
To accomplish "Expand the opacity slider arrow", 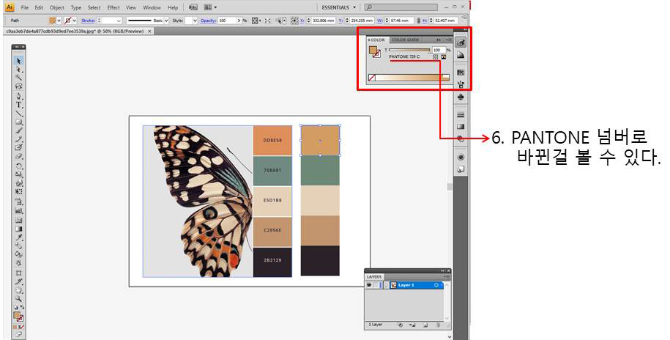I will pos(239,21).
